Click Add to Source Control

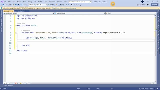[x=147, y=89]
